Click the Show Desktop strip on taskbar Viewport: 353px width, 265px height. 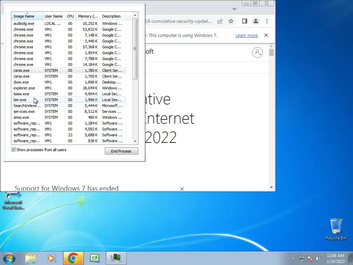[x=351, y=258]
